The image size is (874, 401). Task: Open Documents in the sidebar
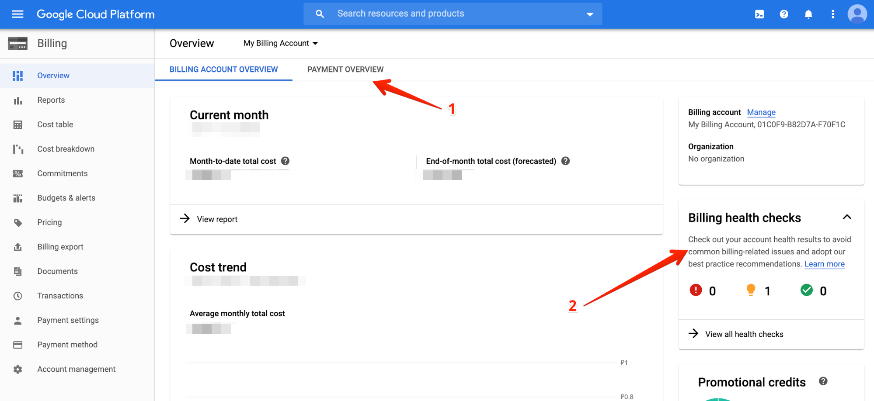click(77, 271)
